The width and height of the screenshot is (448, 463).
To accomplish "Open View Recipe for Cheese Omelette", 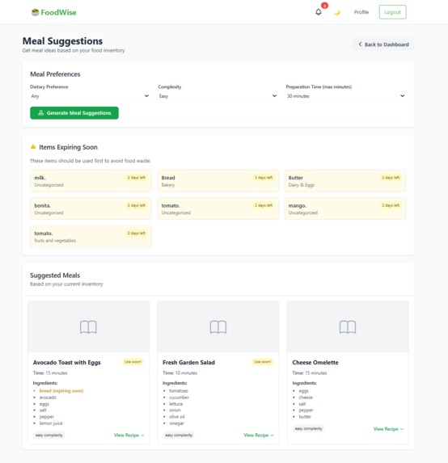I will click(388, 429).
